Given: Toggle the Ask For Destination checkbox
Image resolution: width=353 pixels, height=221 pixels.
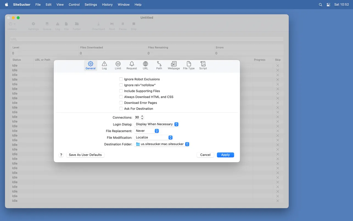Looking at the screenshot, I should [x=121, y=109].
